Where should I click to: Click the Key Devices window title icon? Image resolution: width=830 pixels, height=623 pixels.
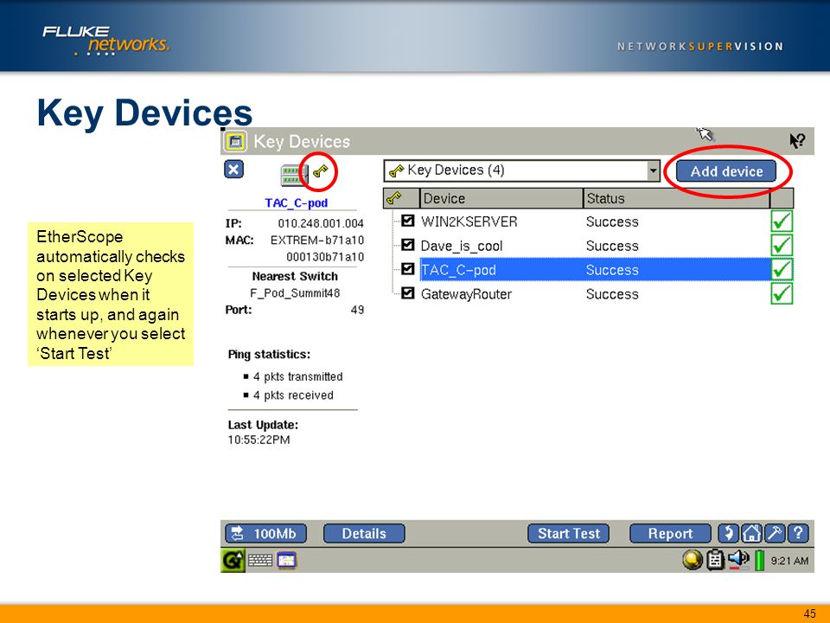point(235,141)
